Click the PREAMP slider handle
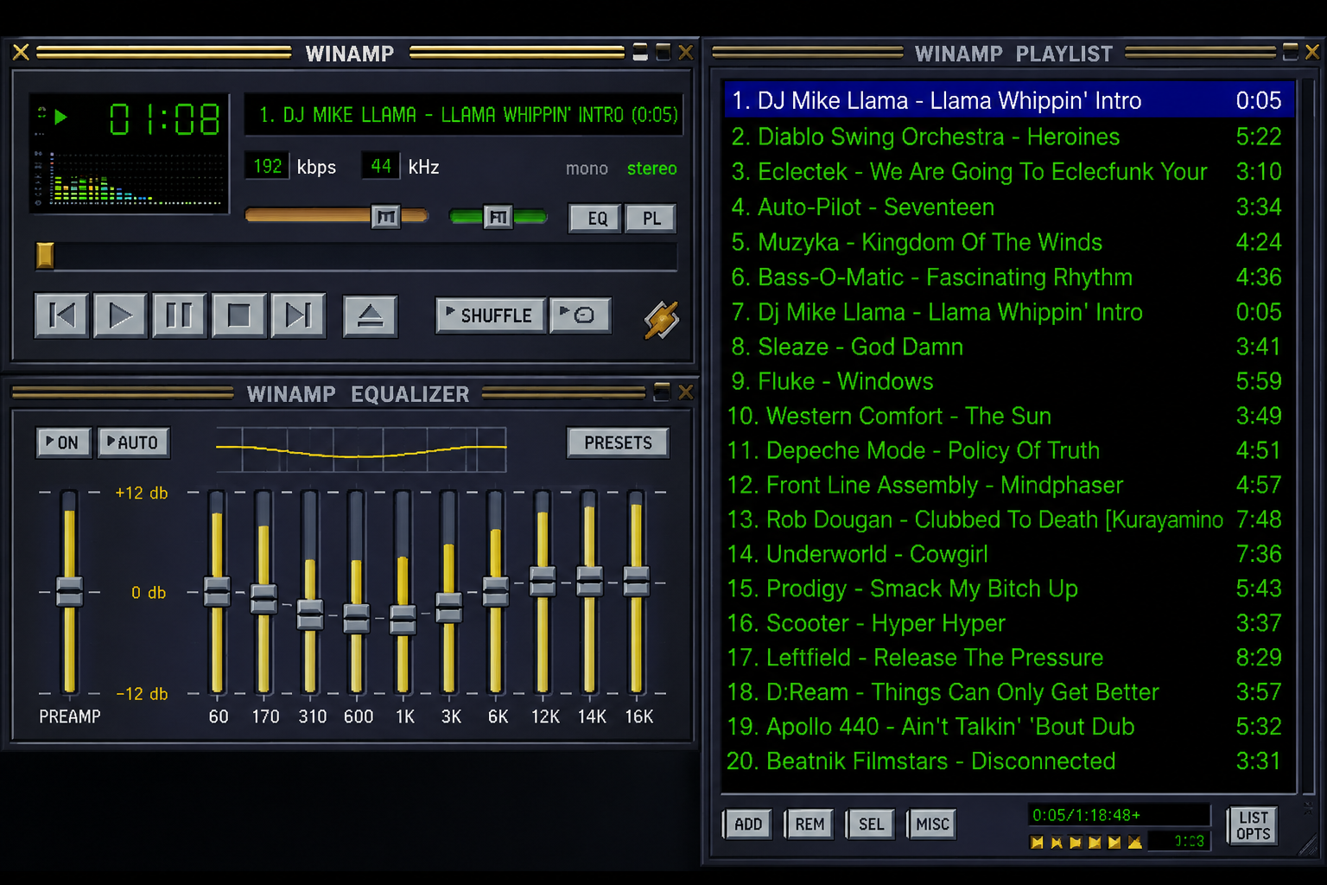 pos(69,591)
